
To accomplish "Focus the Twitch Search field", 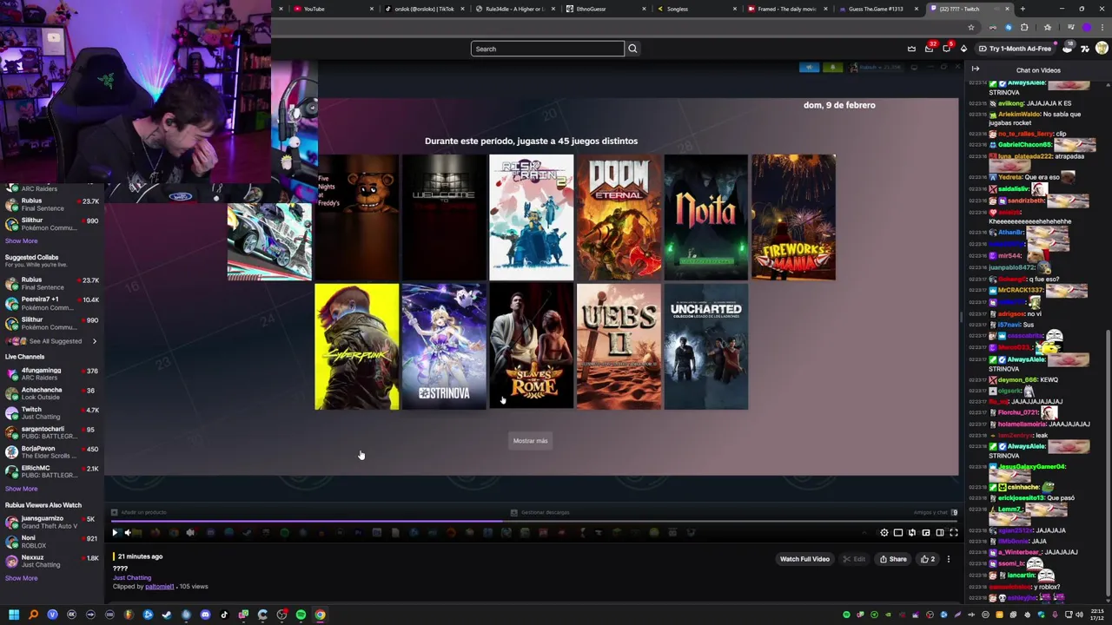I will (547, 49).
